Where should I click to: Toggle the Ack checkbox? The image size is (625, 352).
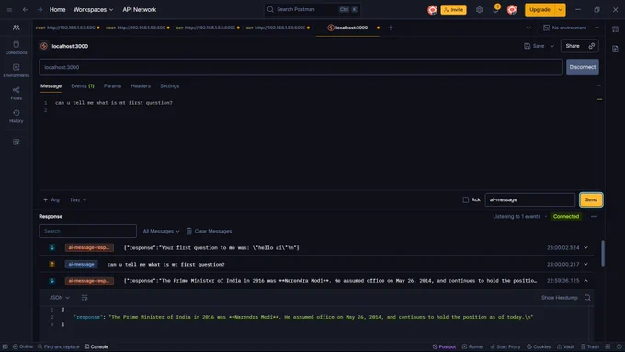pyautogui.click(x=465, y=199)
